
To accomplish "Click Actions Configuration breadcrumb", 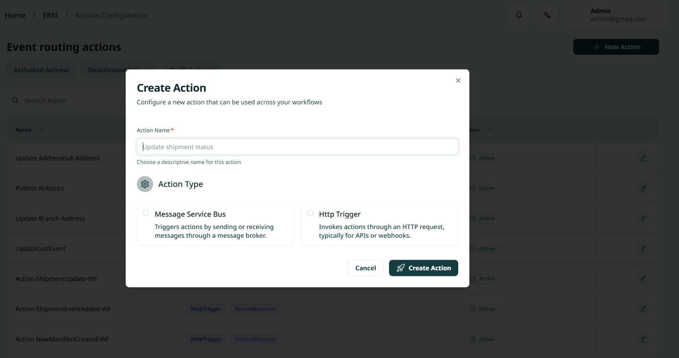I will [x=111, y=15].
